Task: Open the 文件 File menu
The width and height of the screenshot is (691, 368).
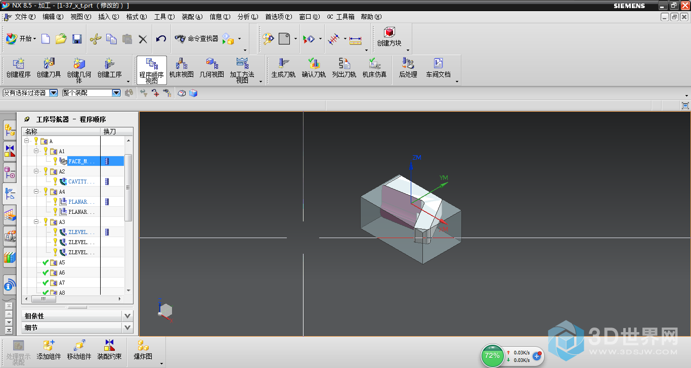Action: 25,17
